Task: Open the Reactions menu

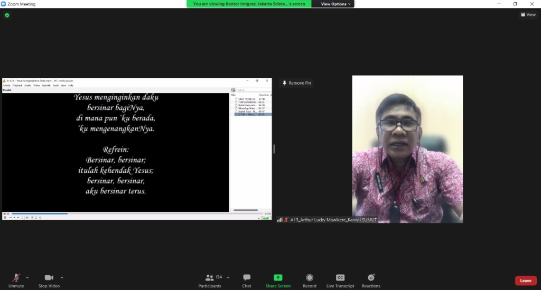Action: (x=371, y=280)
